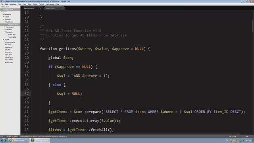Click the getItems function name

pos(67,48)
